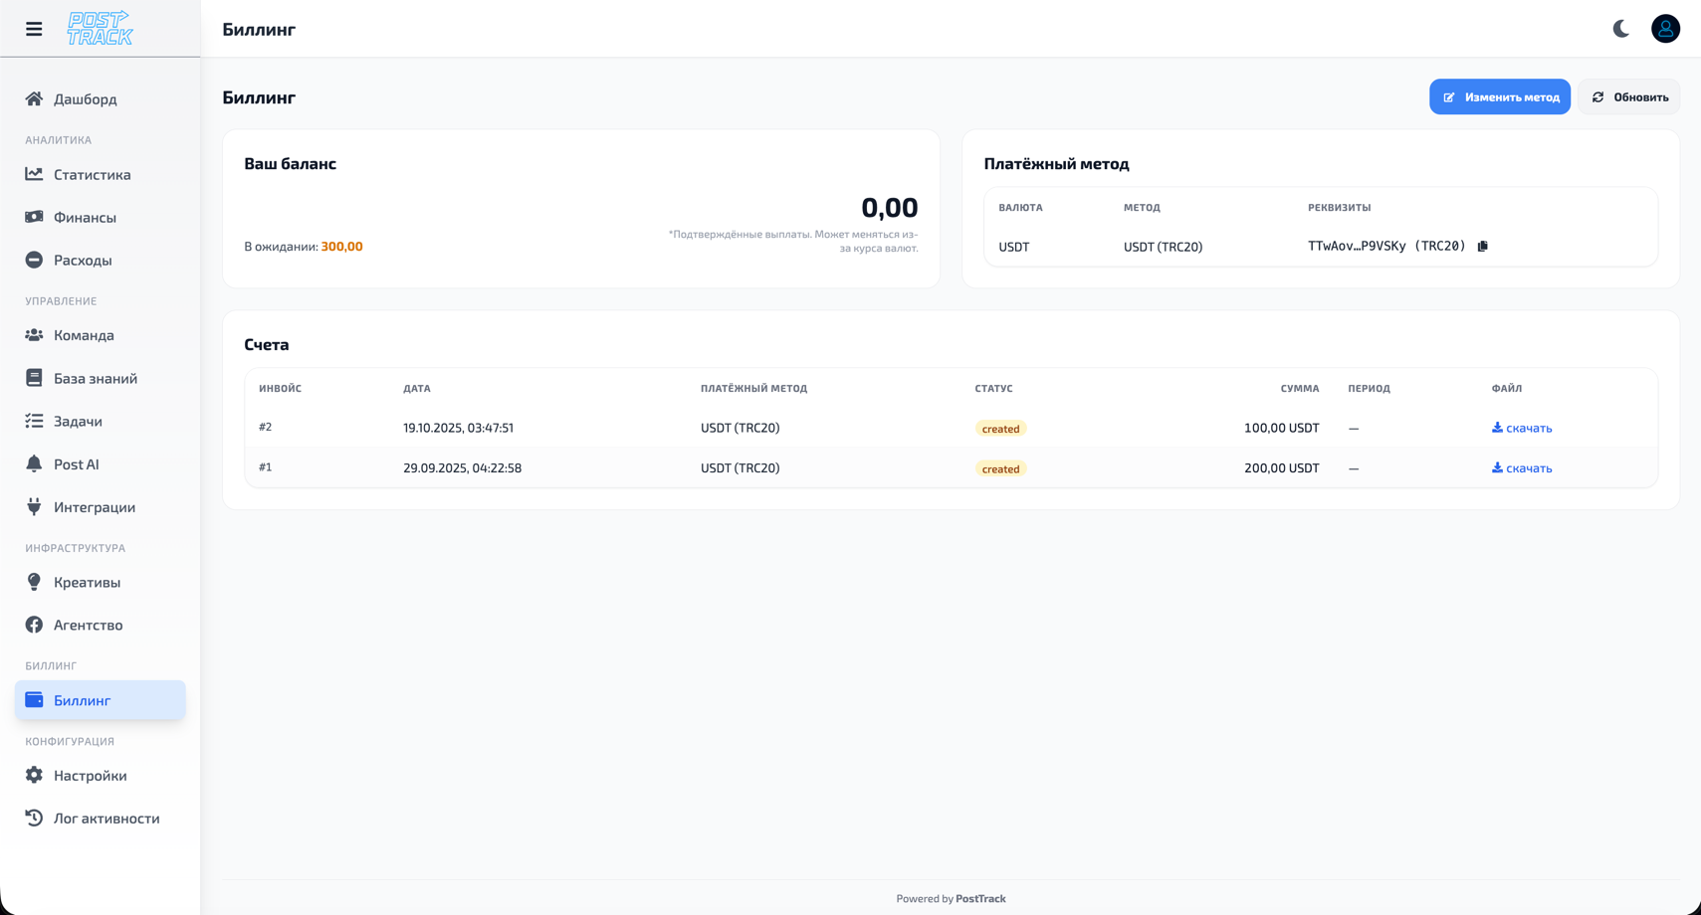Download invoice #2 via скачать link

coord(1521,428)
